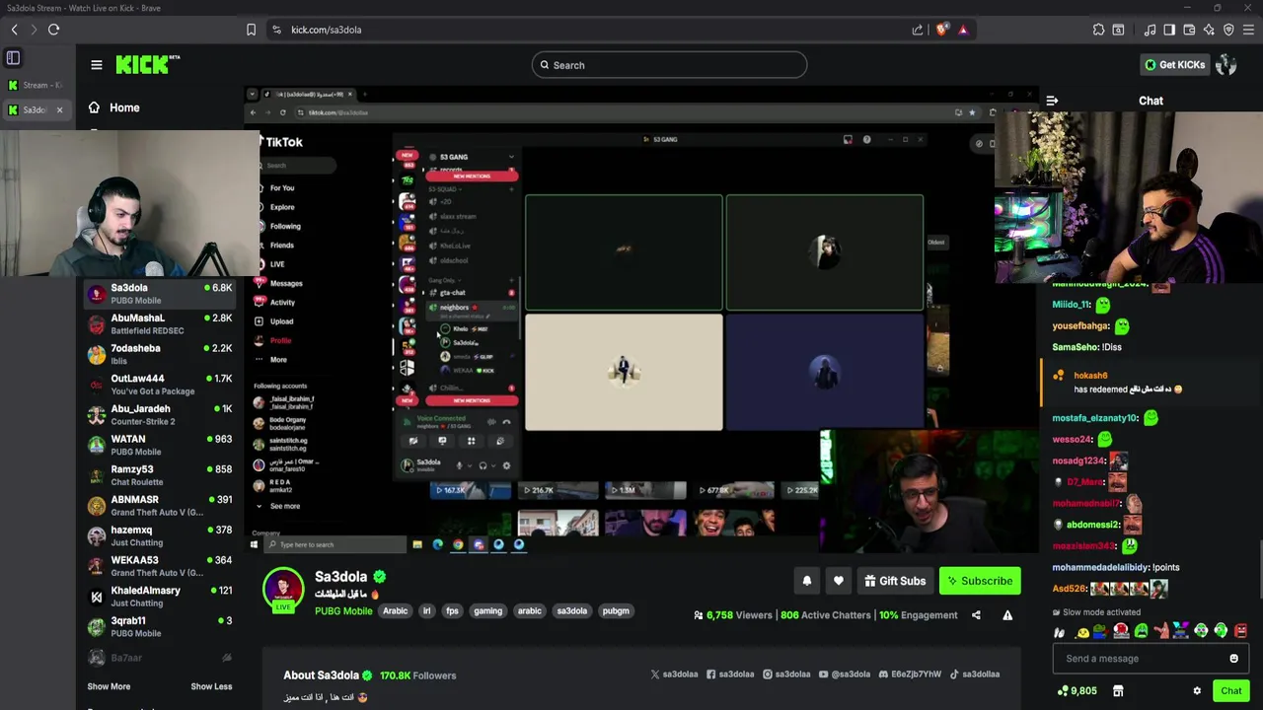The width and height of the screenshot is (1263, 710).
Task: Open sa3dolaa Instagram link
Action: [x=786, y=674]
